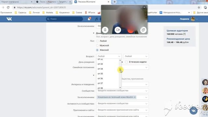This screenshot has width=208, height=117.
Task: Open Людмила account name menu
Action: [x=184, y=19]
